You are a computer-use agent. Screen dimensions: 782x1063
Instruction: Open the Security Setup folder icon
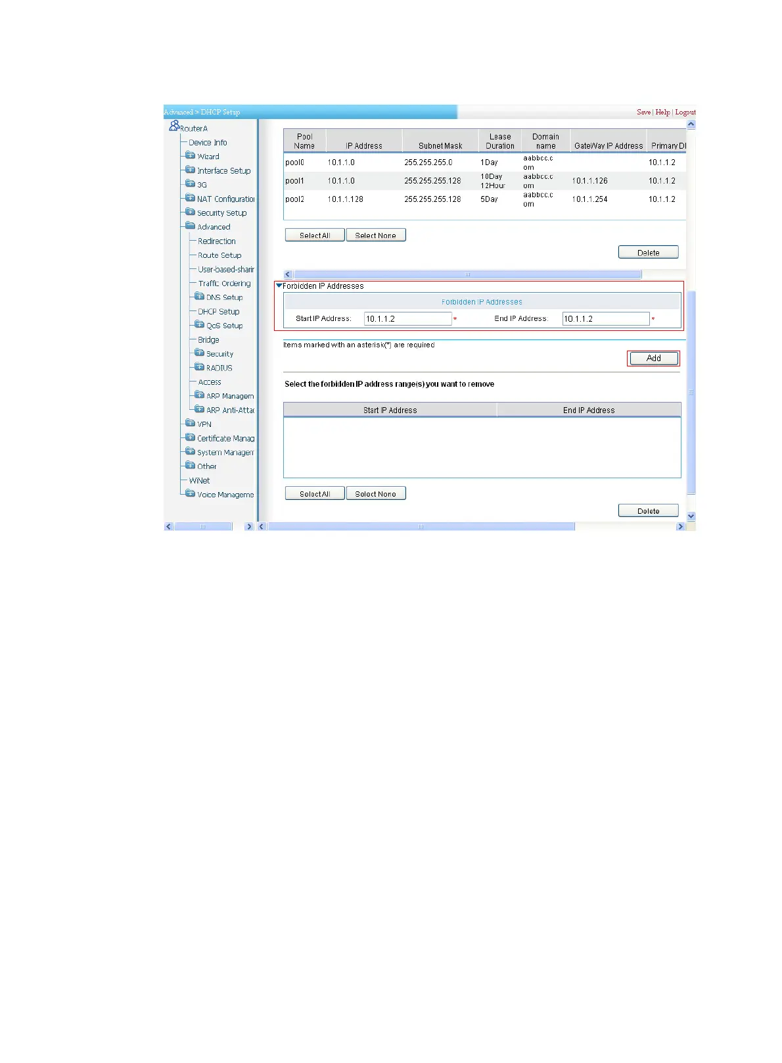pos(191,212)
